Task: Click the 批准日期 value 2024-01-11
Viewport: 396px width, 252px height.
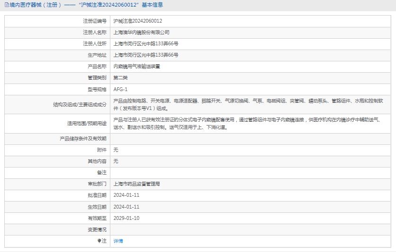Action: 126,195
